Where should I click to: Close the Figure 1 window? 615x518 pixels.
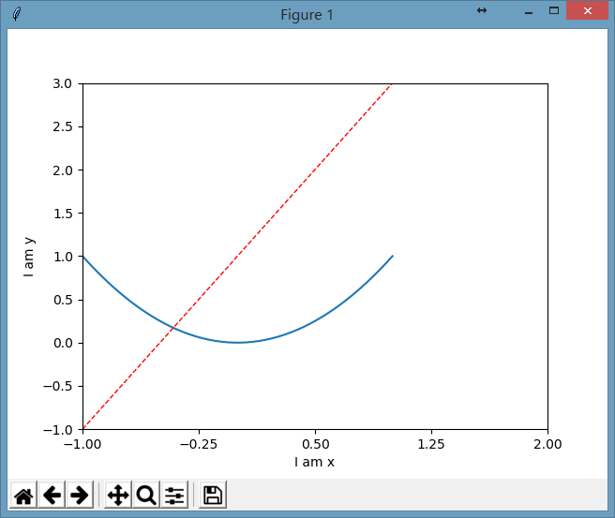[x=587, y=10]
